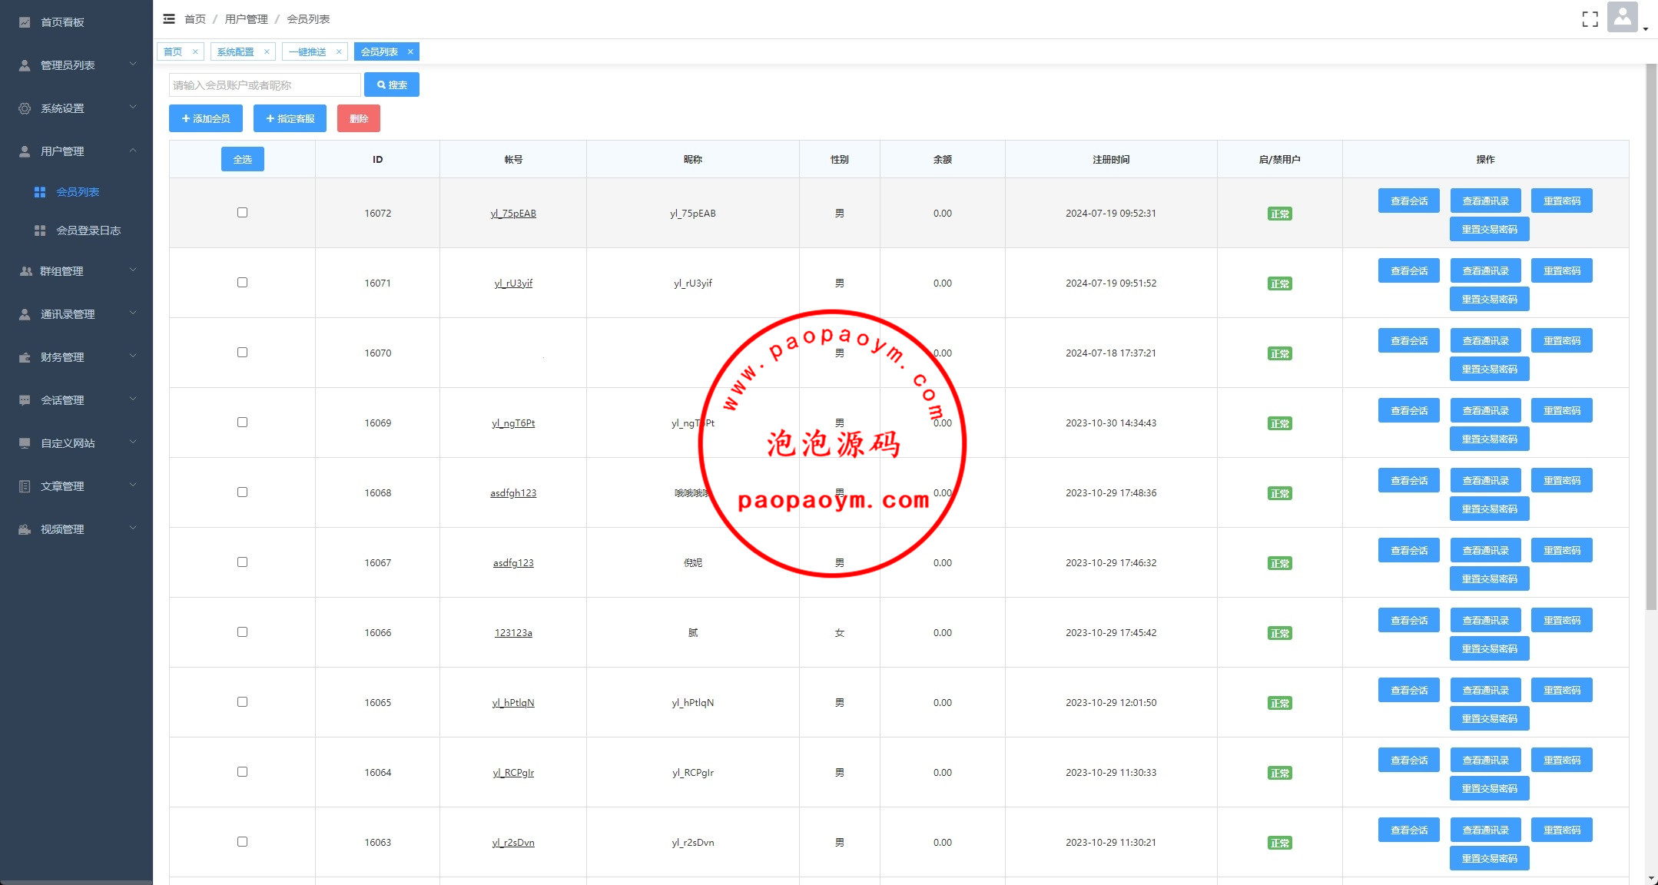
Task: Click the 系统设置 gear sidebar icon
Action: point(25,108)
